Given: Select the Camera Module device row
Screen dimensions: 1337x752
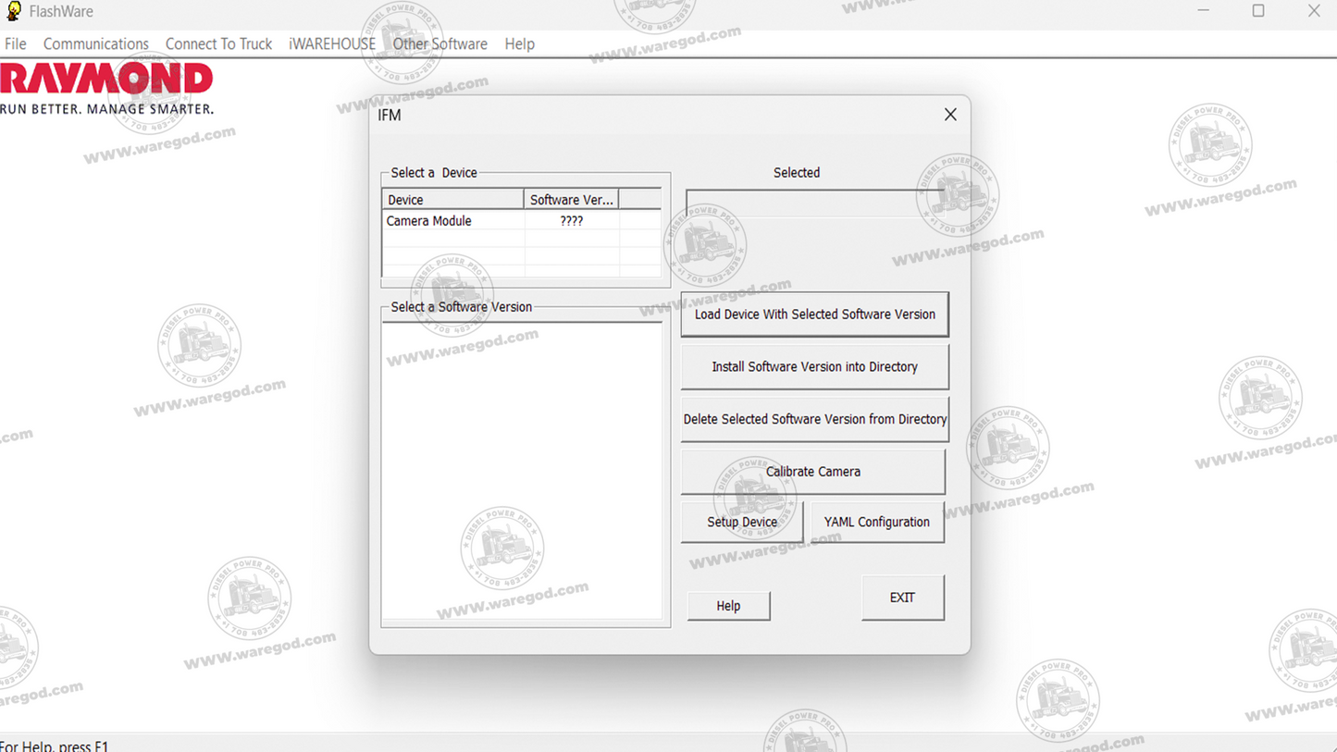Looking at the screenshot, I should tap(522, 221).
